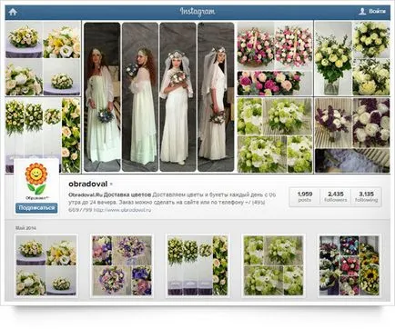Open the post thumbnail with green and white bouquets
The height and width of the screenshot is (329, 395).
pos(273,266)
